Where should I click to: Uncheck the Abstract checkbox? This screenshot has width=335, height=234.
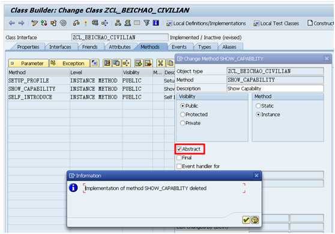180,149
